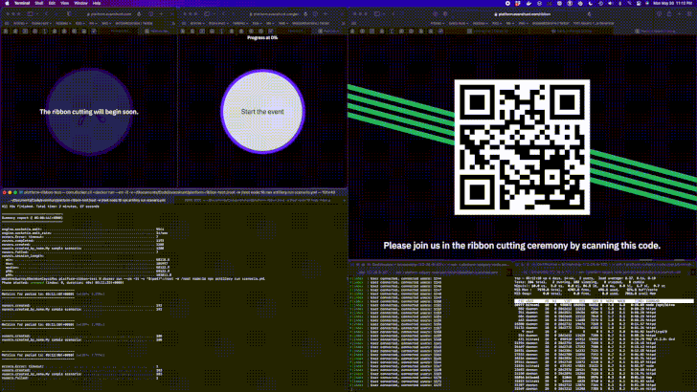Click the Start the event circle button
The height and width of the screenshot is (392, 697).
pyautogui.click(x=262, y=112)
